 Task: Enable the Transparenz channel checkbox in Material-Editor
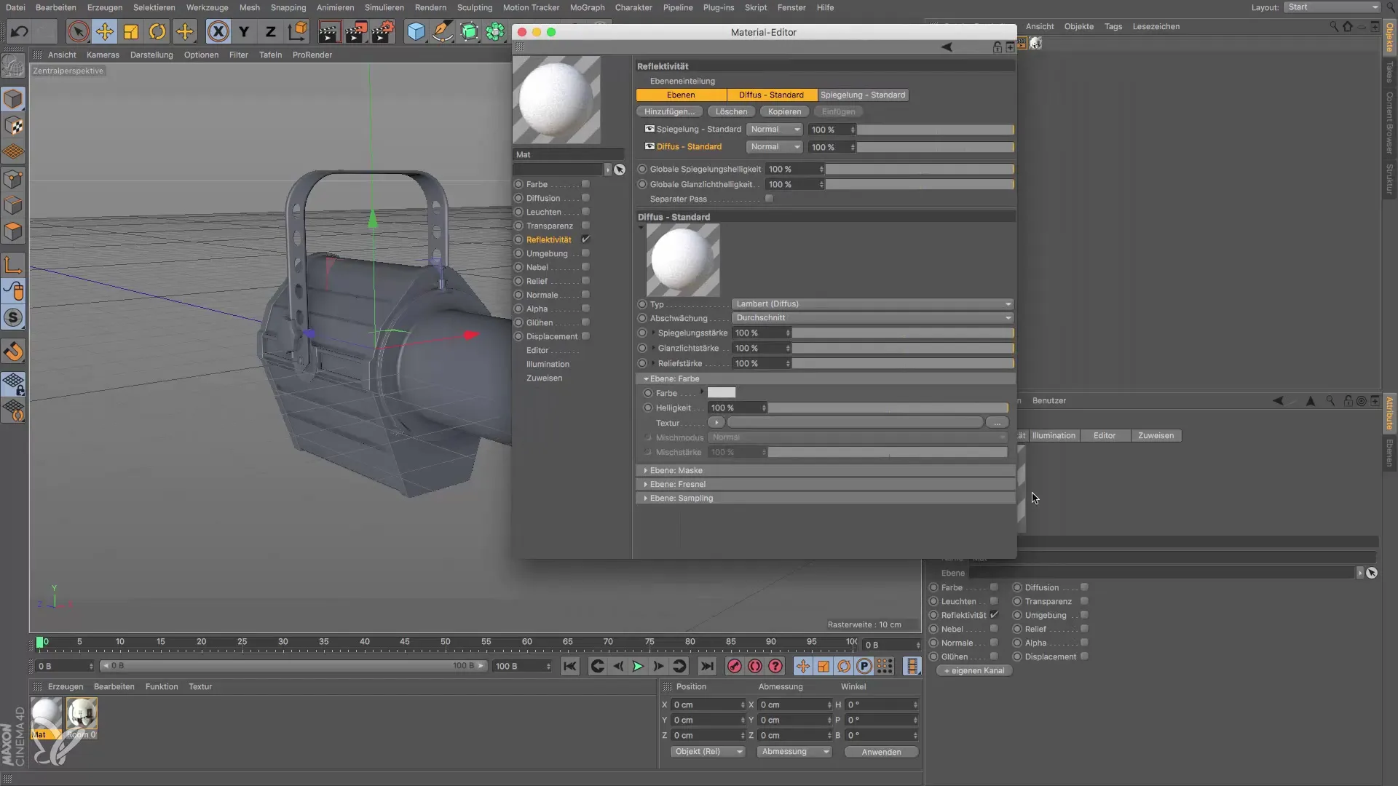pos(585,226)
